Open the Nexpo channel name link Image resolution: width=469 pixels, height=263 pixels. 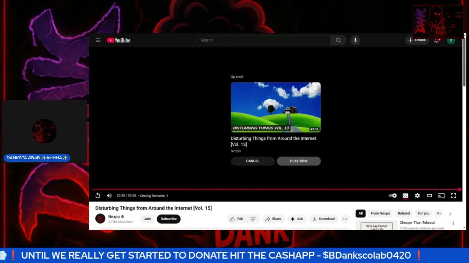(114, 217)
